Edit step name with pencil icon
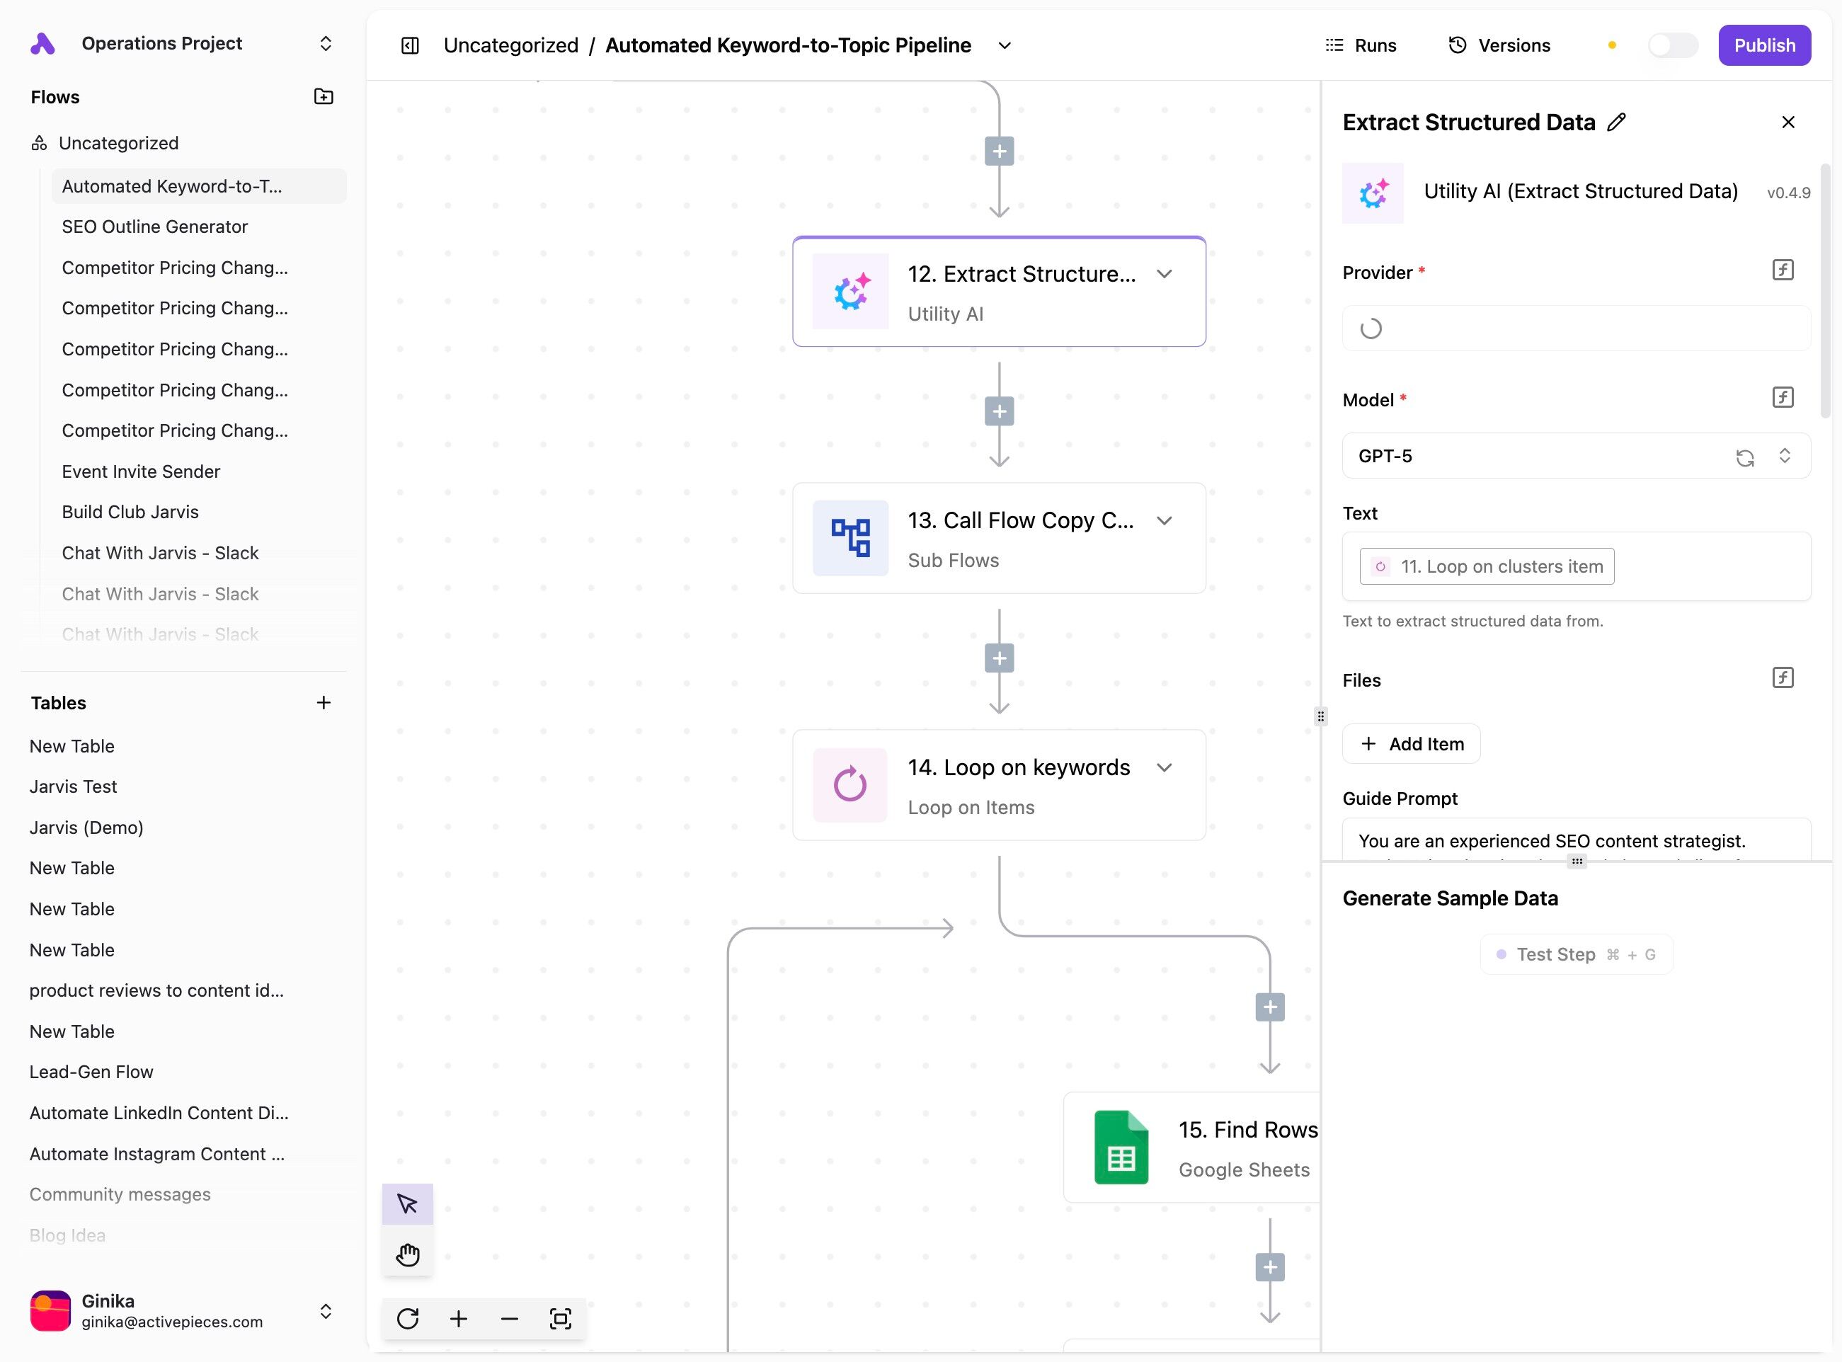The width and height of the screenshot is (1842, 1362). point(1617,122)
